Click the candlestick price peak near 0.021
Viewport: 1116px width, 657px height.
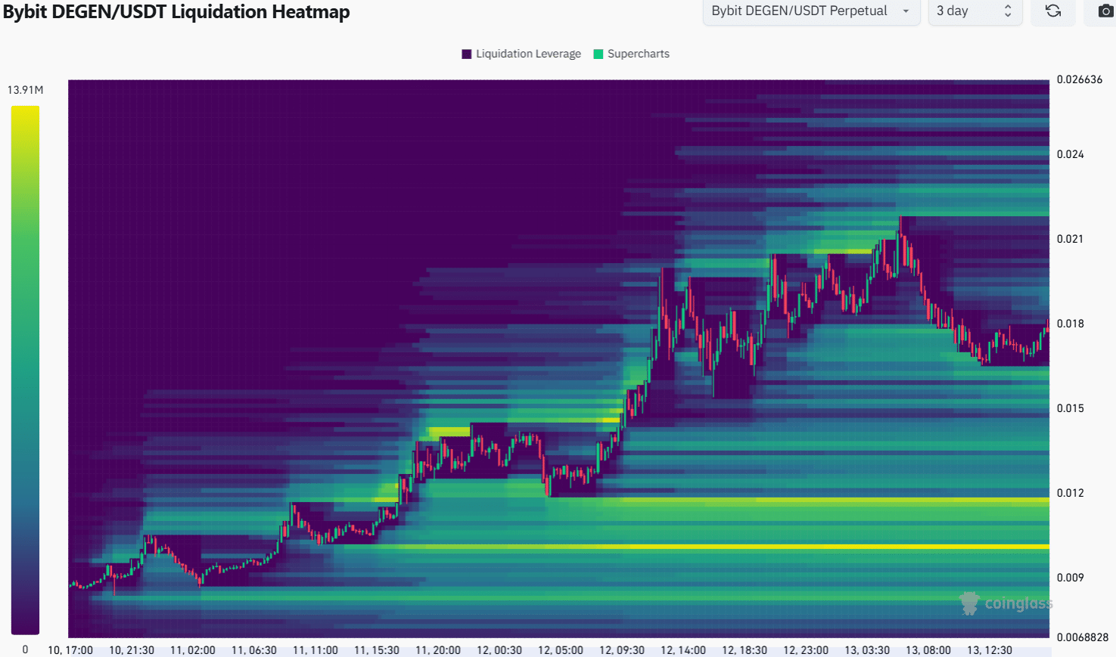tap(900, 227)
